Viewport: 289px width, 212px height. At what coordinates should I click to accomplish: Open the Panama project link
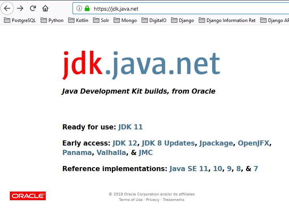[77, 153]
